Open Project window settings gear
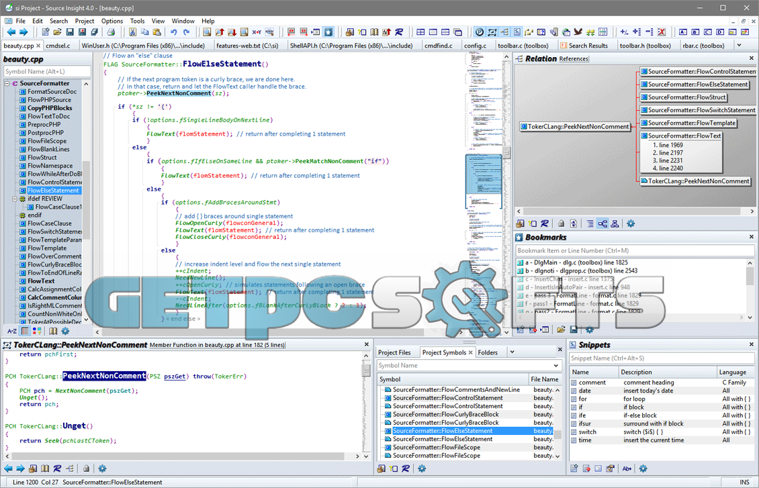The width and height of the screenshot is (759, 488). point(422,468)
